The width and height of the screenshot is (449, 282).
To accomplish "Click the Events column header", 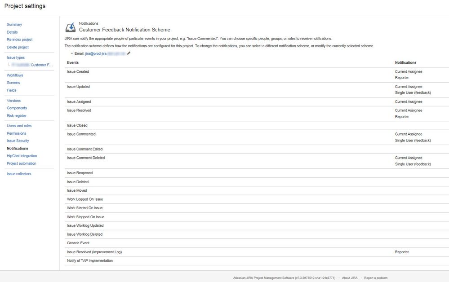I will pyautogui.click(x=73, y=62).
